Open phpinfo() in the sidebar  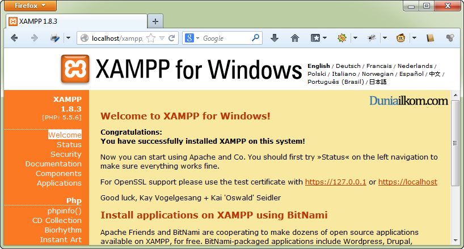coord(64,211)
